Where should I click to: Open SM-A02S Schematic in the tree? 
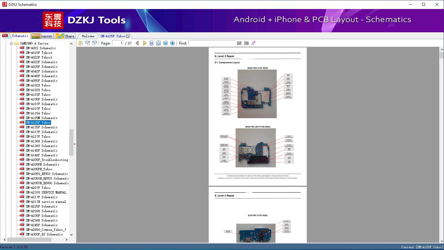41,48
